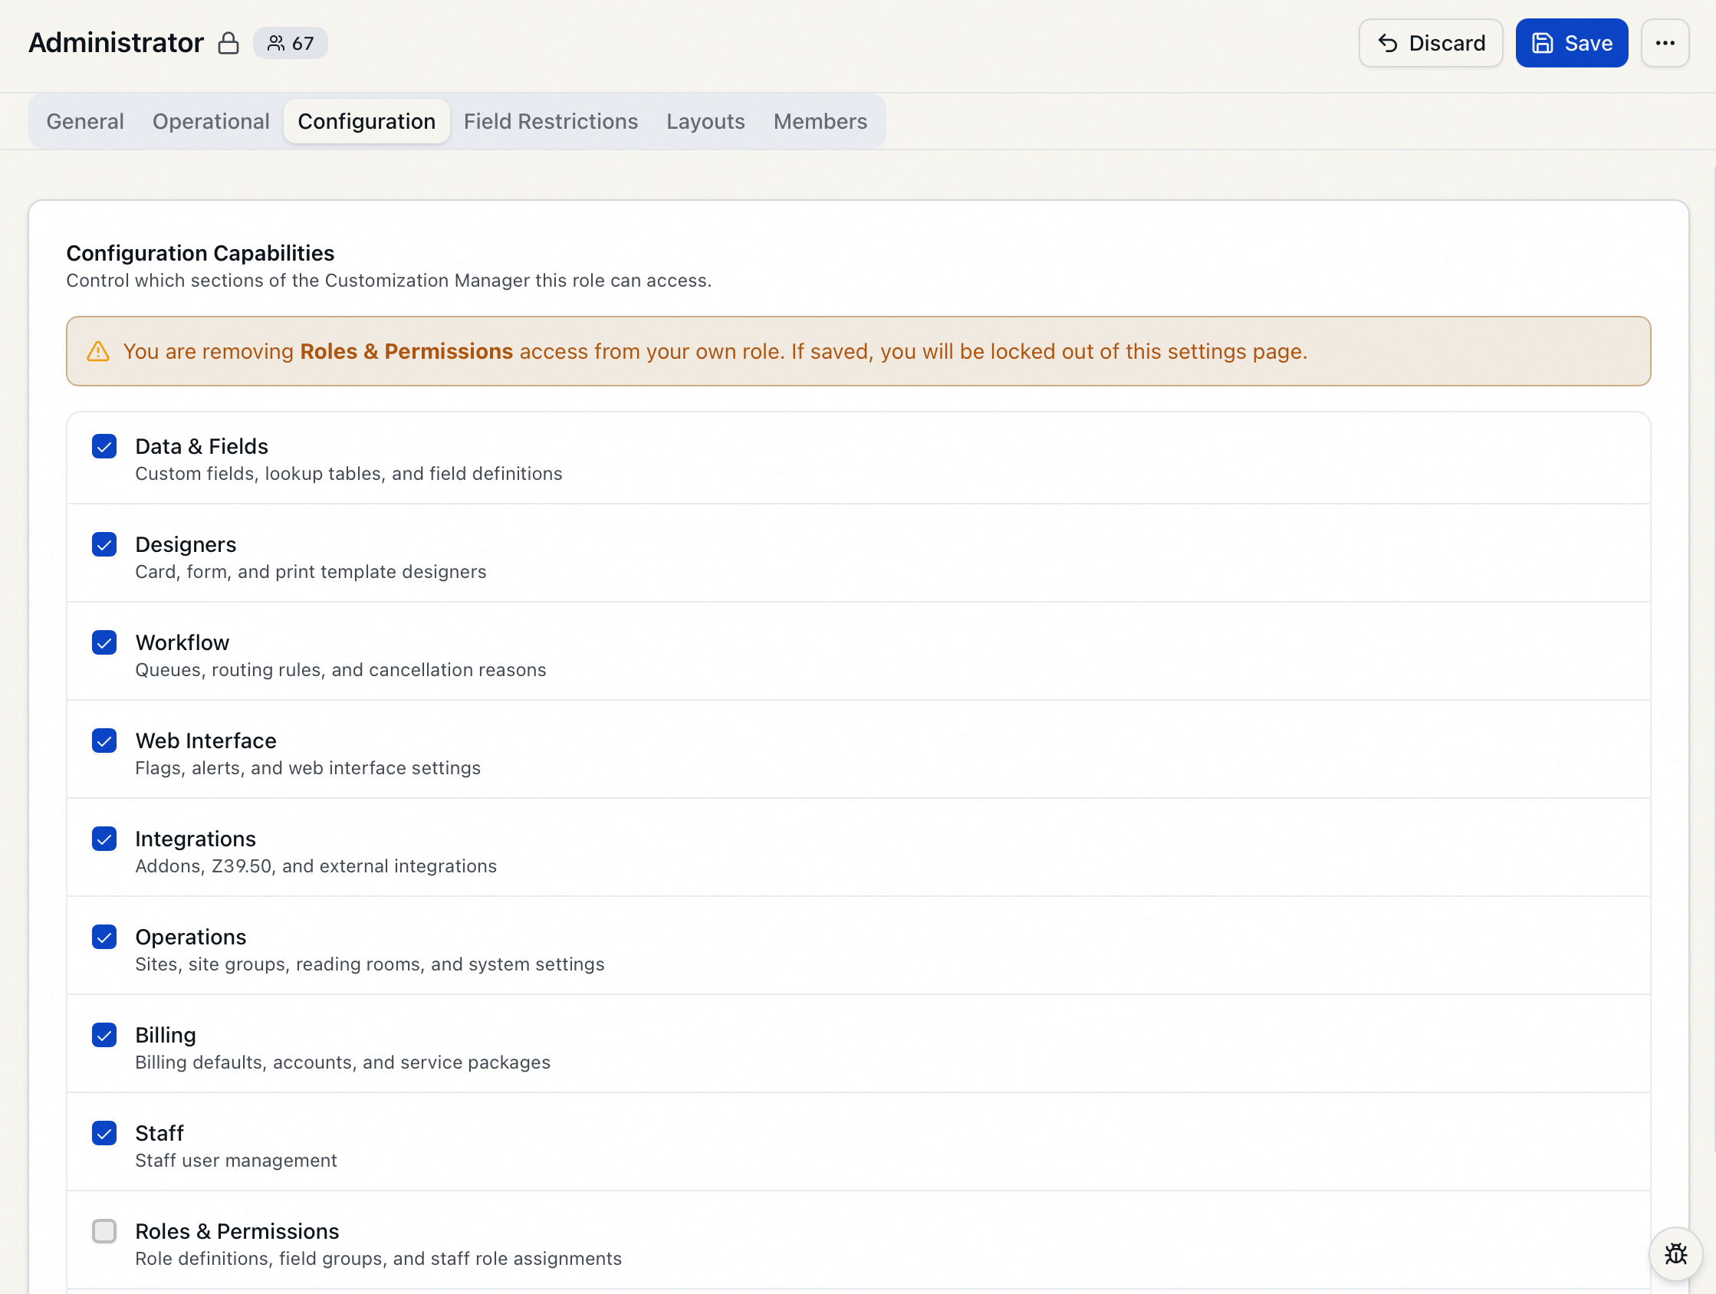Enable the Roles & Permissions checkbox
Viewport: 1716px width, 1294px height.
click(x=104, y=1231)
